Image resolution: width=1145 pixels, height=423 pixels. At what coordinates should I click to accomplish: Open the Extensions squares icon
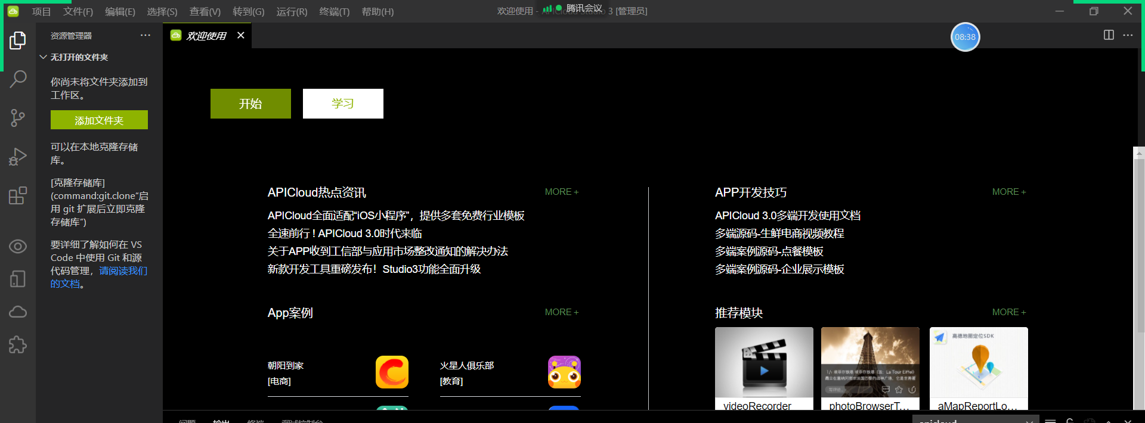tap(18, 195)
